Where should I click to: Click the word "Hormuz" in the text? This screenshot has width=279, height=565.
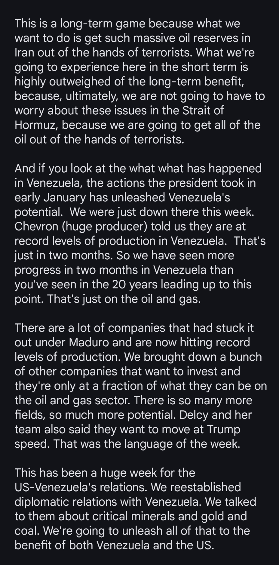coord(36,125)
